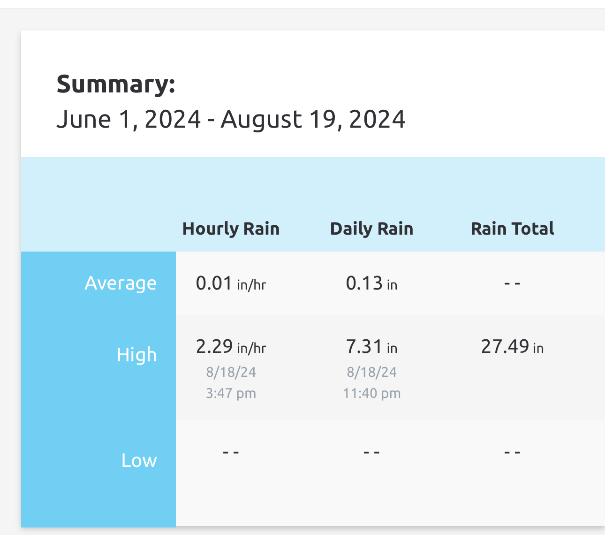Select the High row label
The height and width of the screenshot is (535, 605).
coord(136,355)
